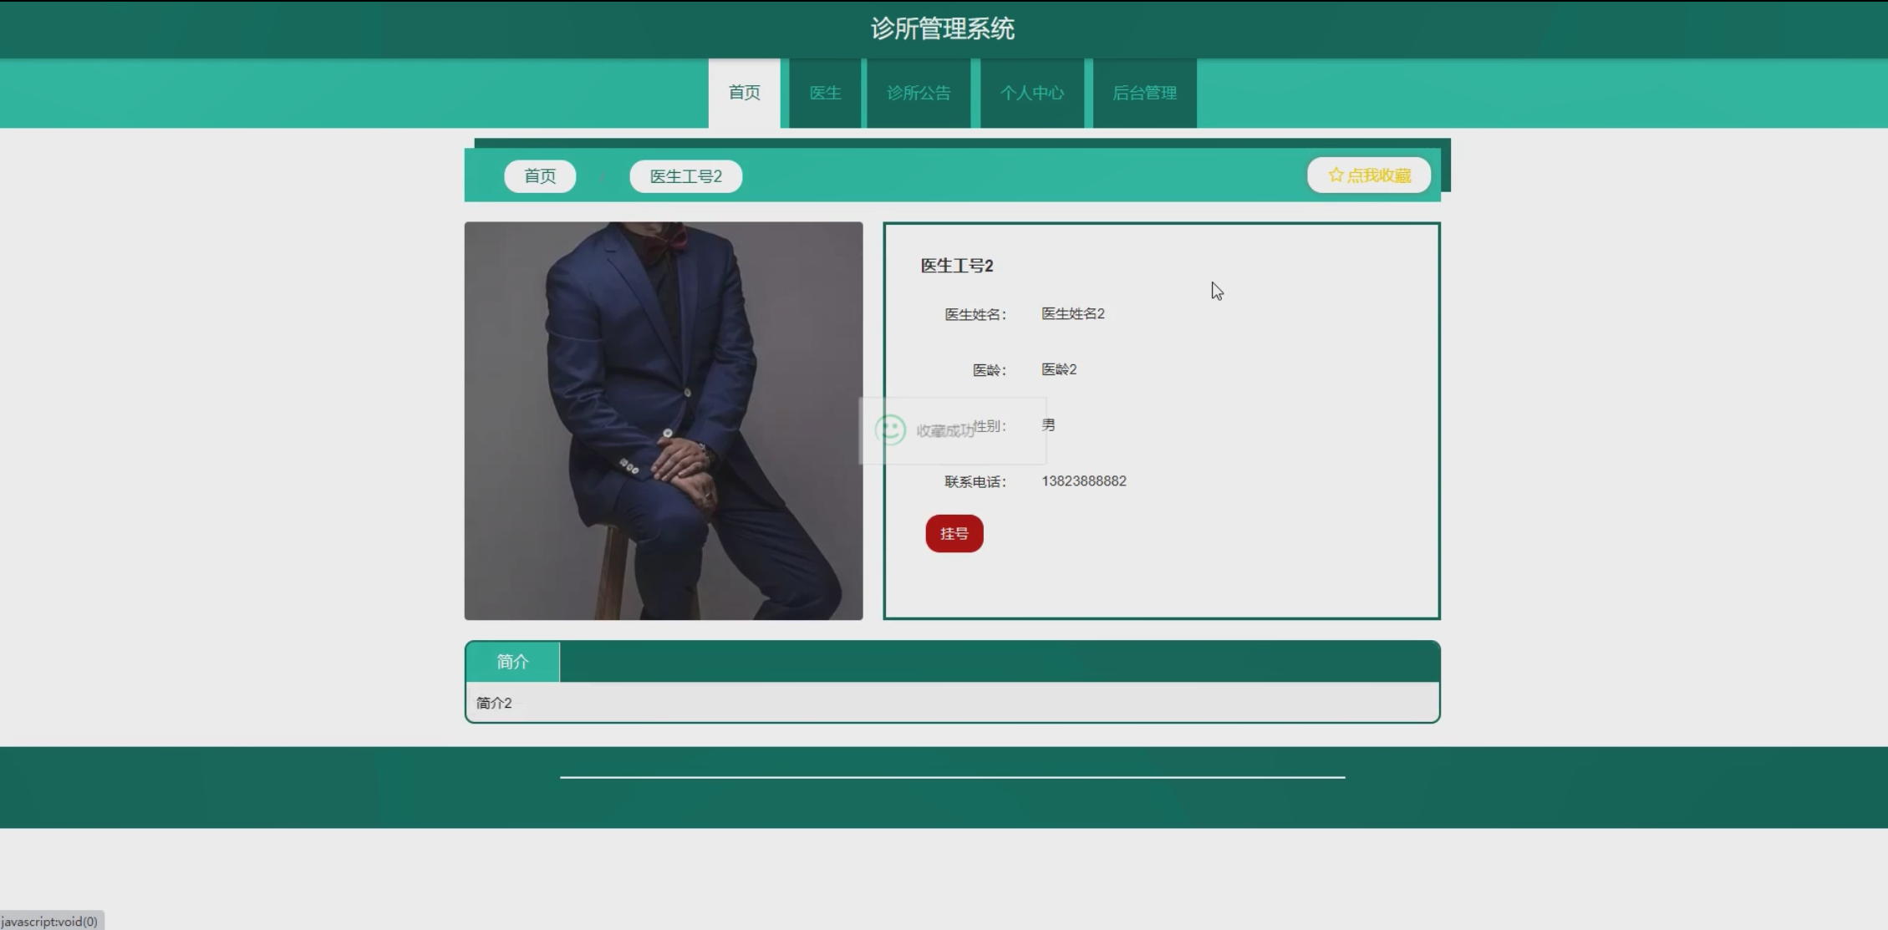Viewport: 1888px width, 930px height.
Task: Open the 首页 navigation tab
Action: click(744, 93)
